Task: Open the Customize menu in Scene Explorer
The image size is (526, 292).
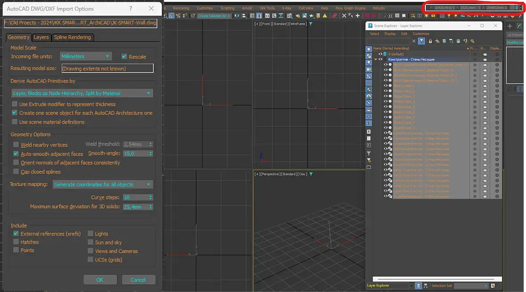Action: tap(420, 34)
